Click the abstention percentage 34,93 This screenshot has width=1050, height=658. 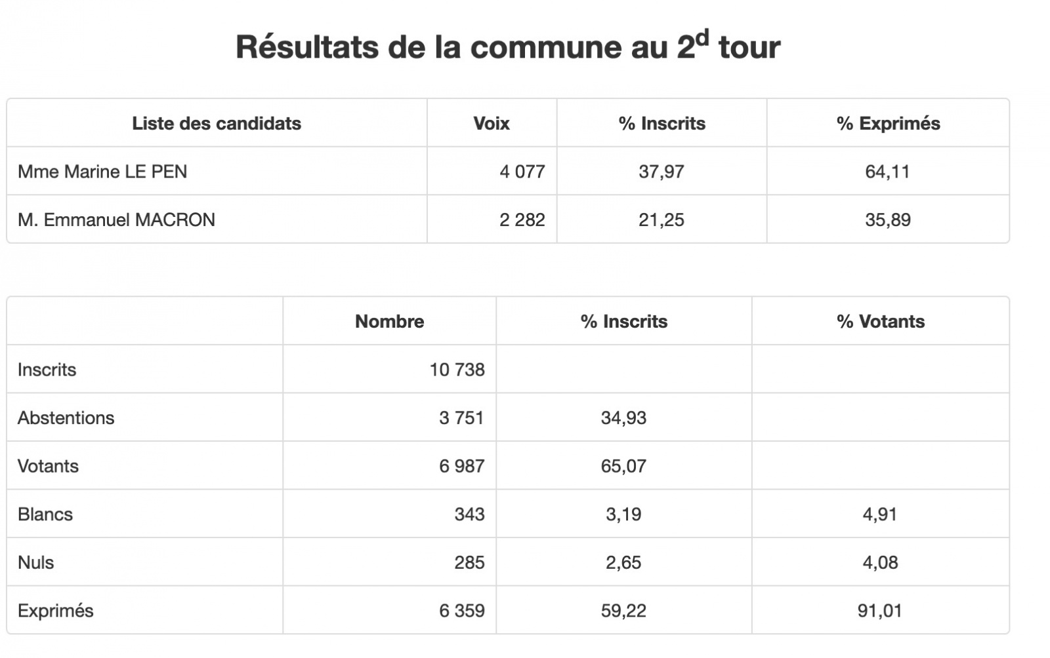point(623,417)
